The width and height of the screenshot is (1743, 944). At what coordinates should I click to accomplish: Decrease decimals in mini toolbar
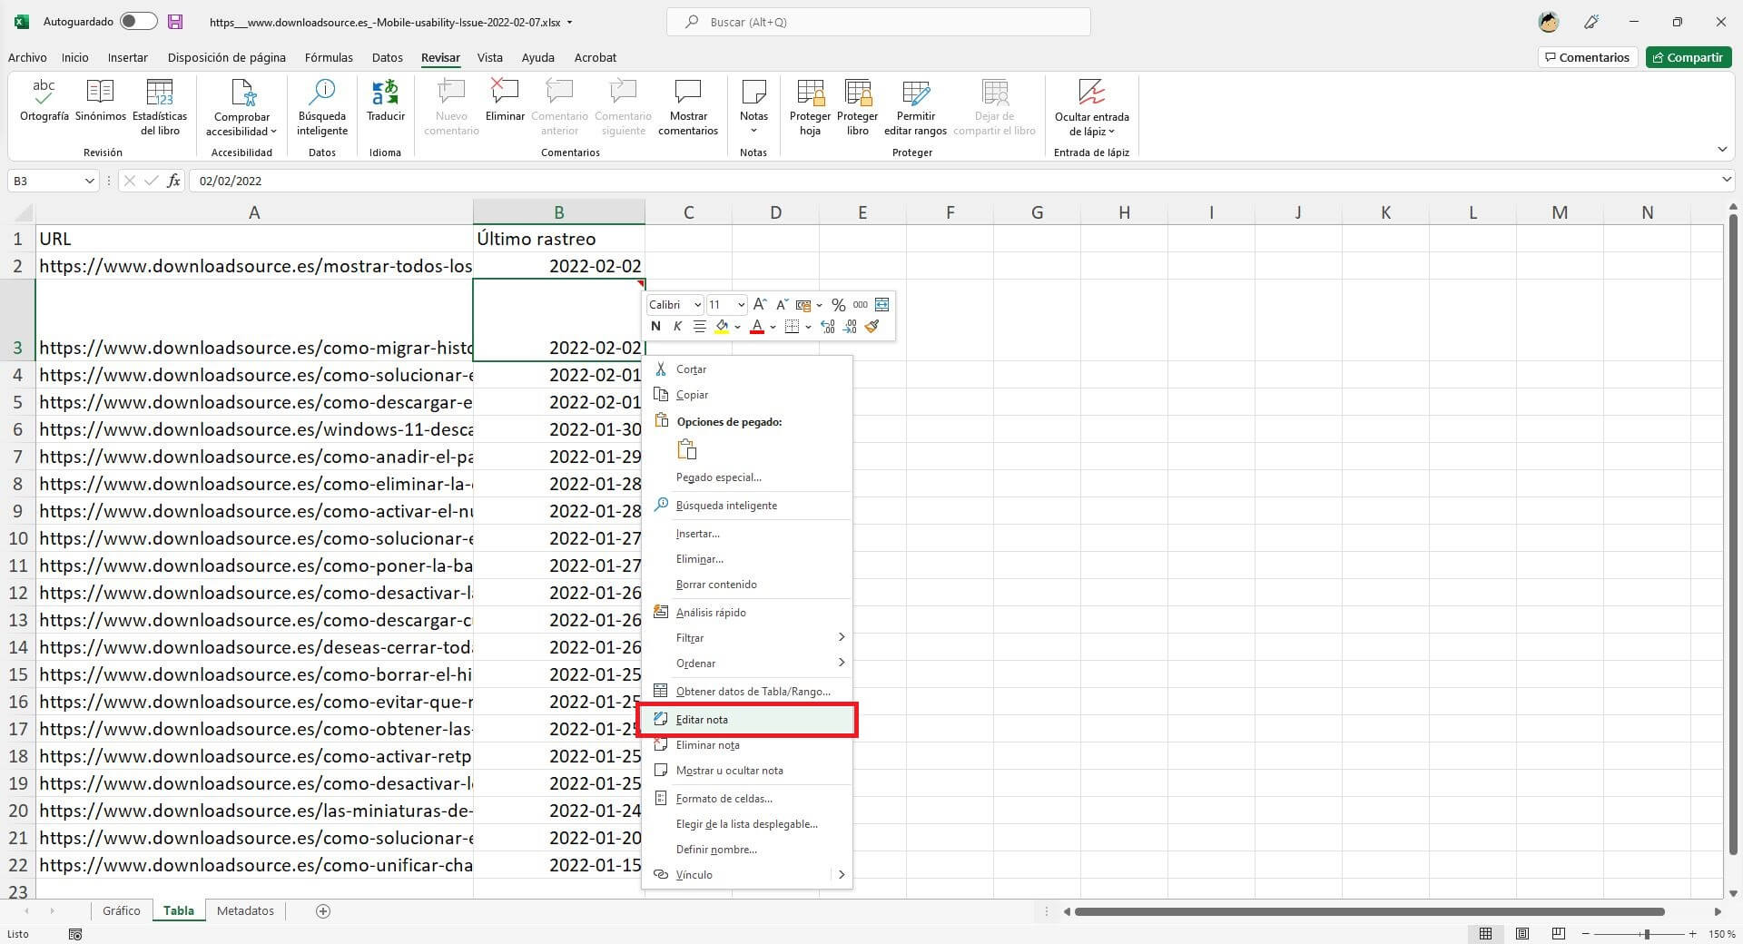pyautogui.click(x=850, y=327)
